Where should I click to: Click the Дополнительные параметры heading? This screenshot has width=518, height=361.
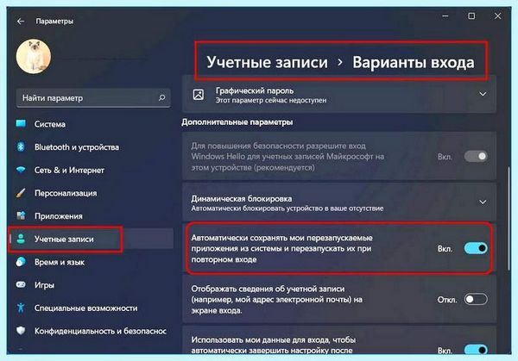237,122
